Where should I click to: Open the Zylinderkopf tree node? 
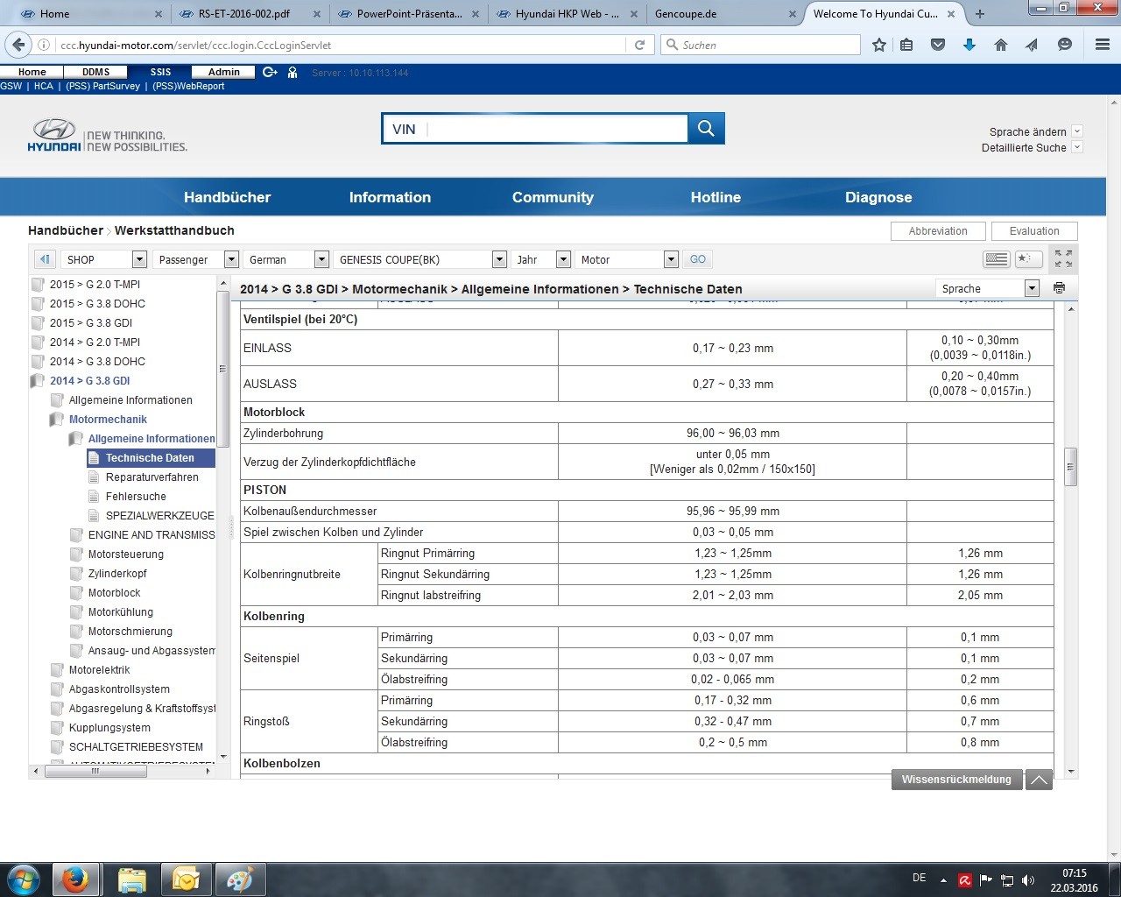[x=117, y=574]
